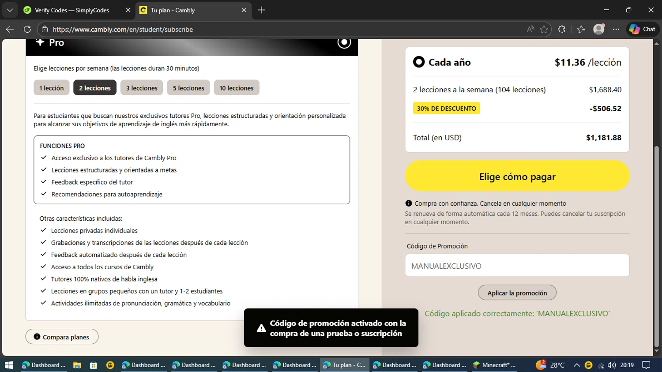Click the 30% DE DESCUENTO badge
662x372 pixels.
click(x=446, y=108)
